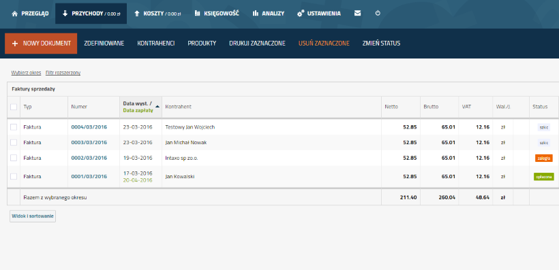This screenshot has height=270, width=559.
Task: Click contractor Testowy Jan Wojciech
Action: 190,127
